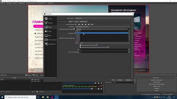The width and height of the screenshot is (177, 99).
Task: Collapse the rescale resolution dropdown arrow
Action: point(129,29)
